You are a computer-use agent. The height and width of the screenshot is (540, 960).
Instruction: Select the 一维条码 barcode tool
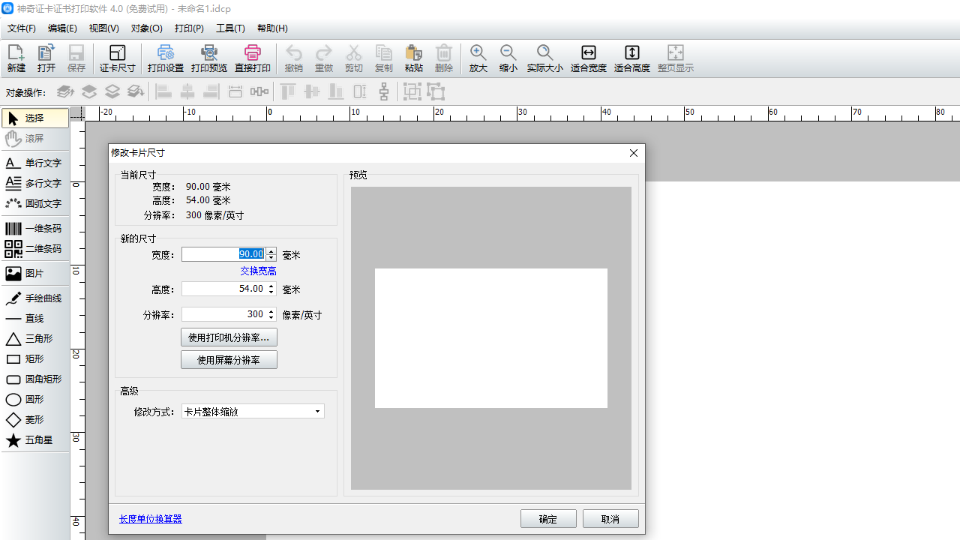(x=34, y=229)
